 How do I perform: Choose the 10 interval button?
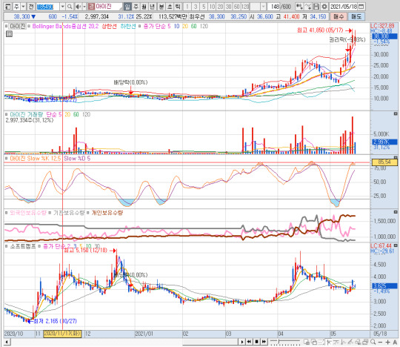click(212, 7)
